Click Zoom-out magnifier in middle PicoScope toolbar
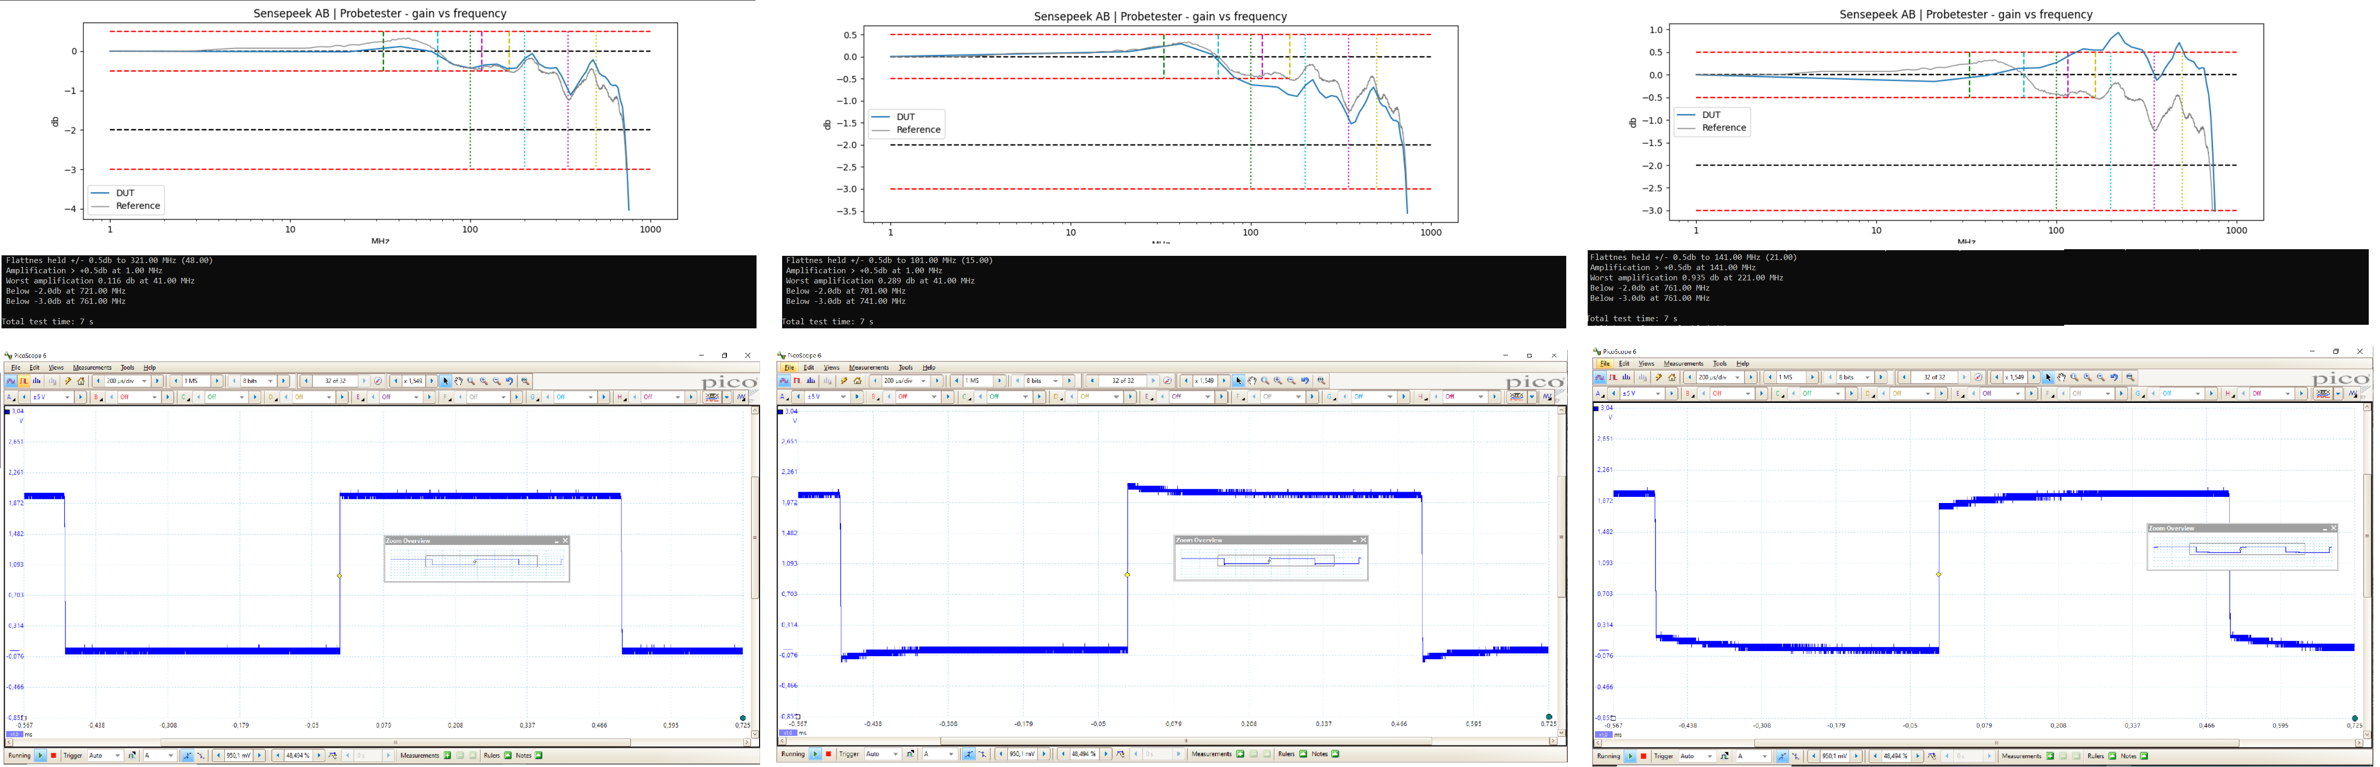2380x767 pixels. coord(1292,381)
